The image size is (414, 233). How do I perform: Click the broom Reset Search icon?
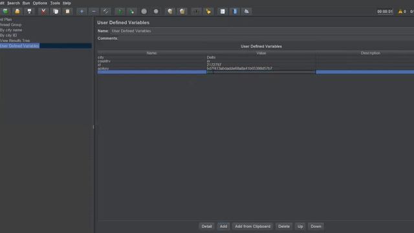(x=208, y=12)
